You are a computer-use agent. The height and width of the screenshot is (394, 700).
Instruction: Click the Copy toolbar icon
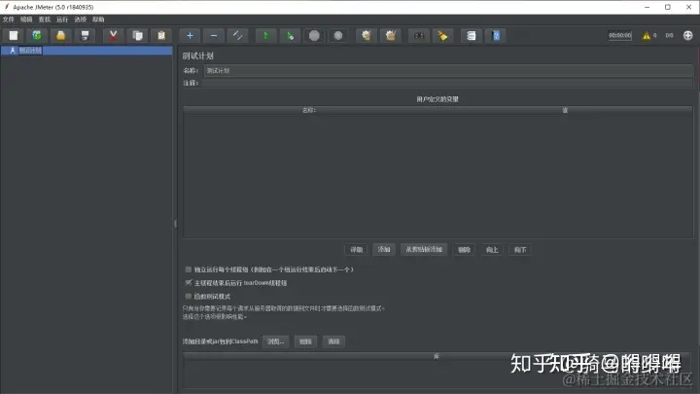[137, 36]
